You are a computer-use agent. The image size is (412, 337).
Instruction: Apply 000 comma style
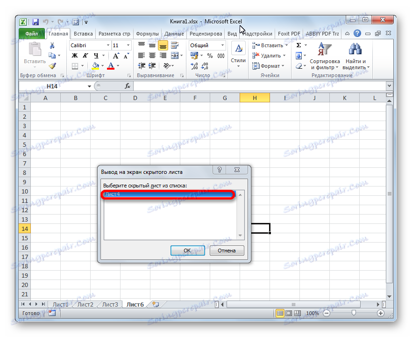tap(220, 56)
